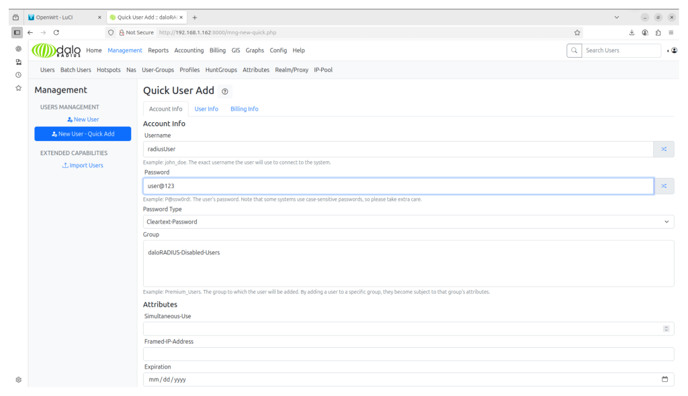Open the Password Type dropdown
The height and width of the screenshot is (396, 688).
pyautogui.click(x=408, y=221)
